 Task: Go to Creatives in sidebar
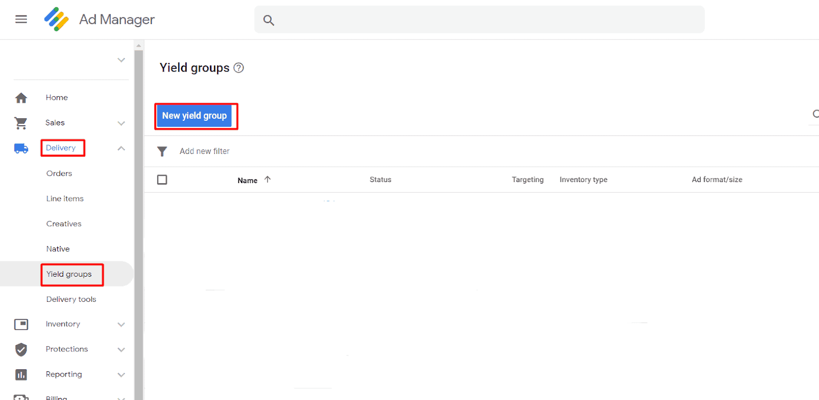64,224
